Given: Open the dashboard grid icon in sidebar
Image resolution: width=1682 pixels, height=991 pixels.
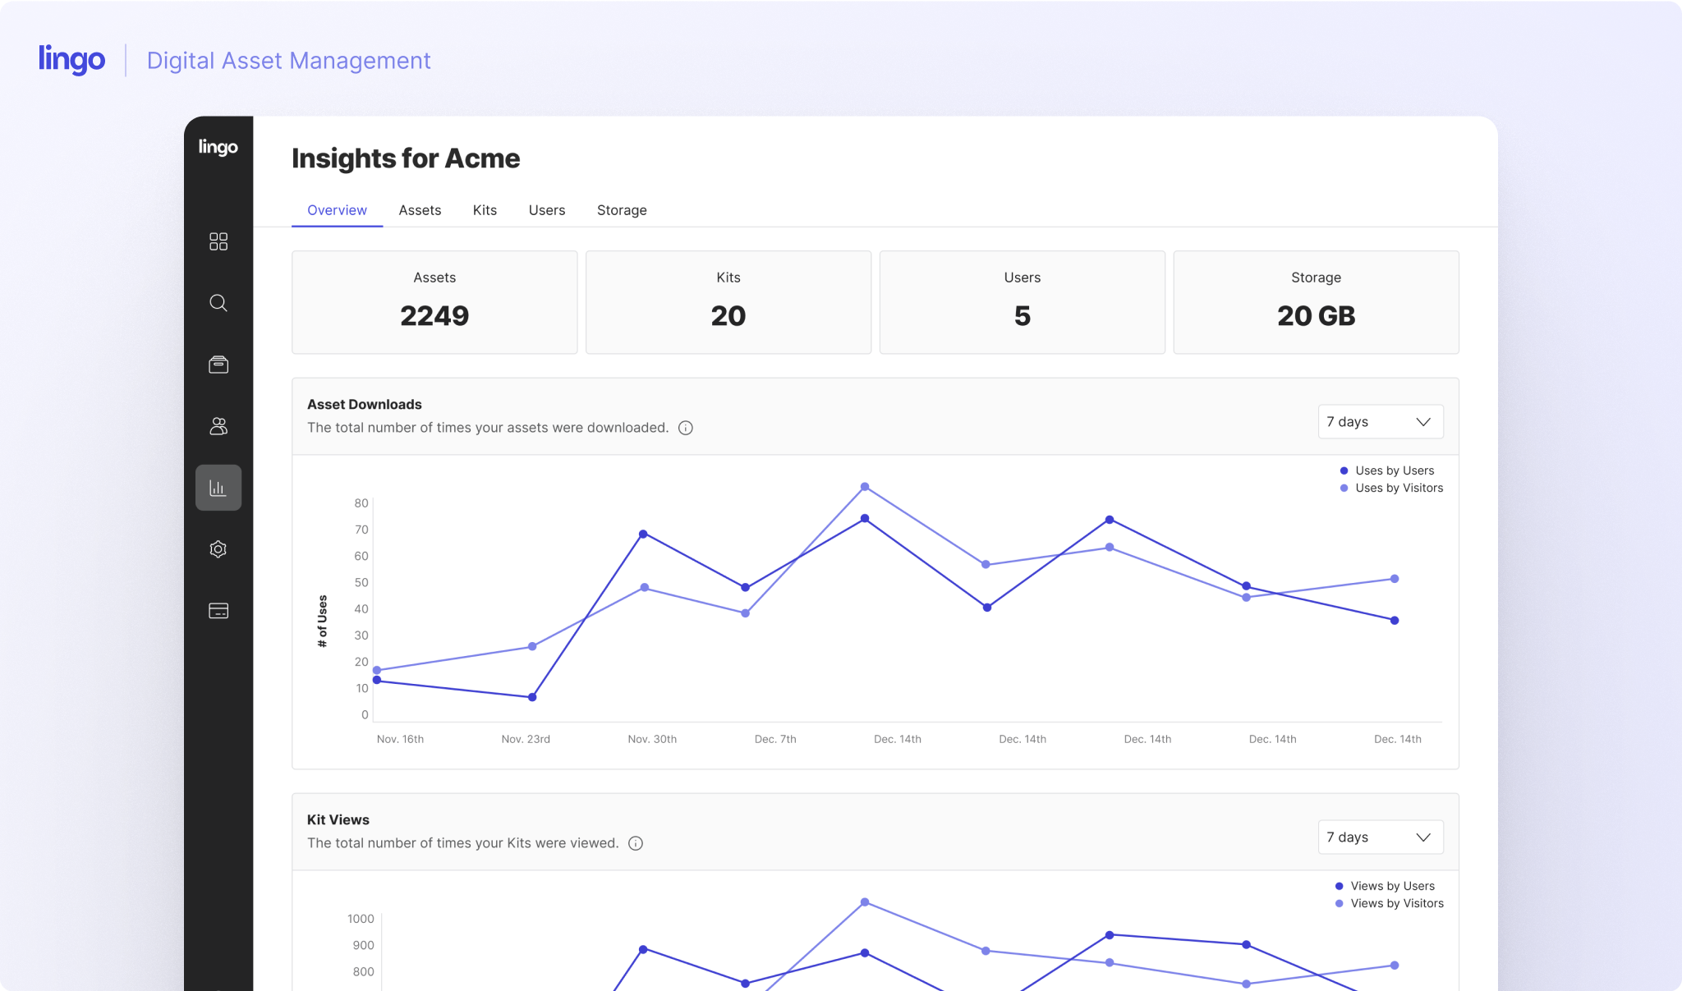Looking at the screenshot, I should 218,241.
